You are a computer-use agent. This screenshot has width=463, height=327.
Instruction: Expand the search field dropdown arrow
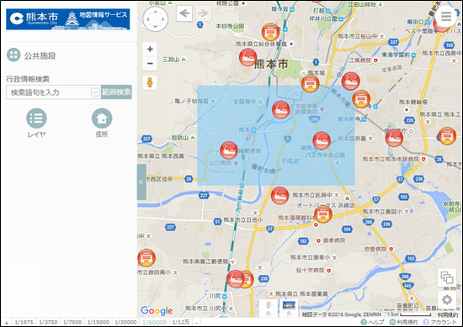95,92
